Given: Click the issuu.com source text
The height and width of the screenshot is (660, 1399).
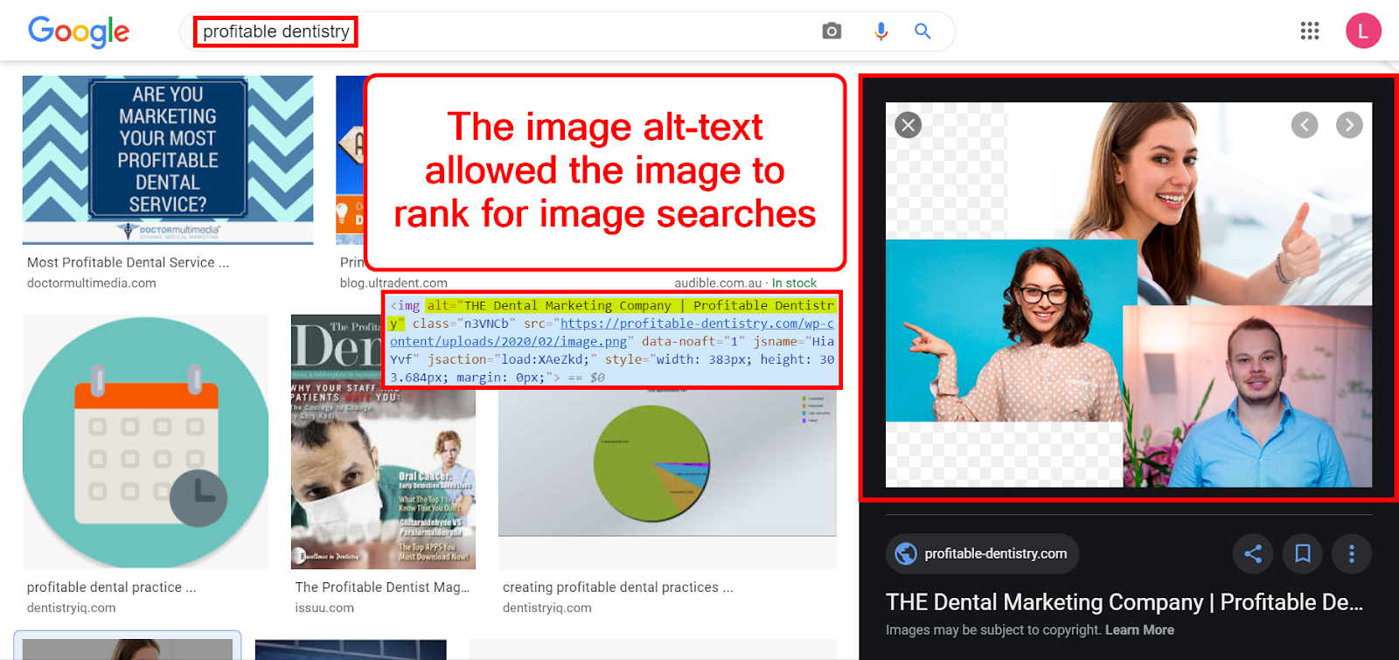Looking at the screenshot, I should pos(324,608).
